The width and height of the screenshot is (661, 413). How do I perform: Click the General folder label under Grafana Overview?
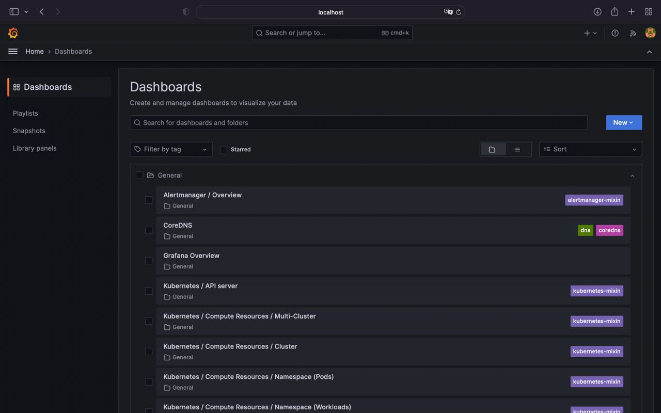click(x=183, y=266)
